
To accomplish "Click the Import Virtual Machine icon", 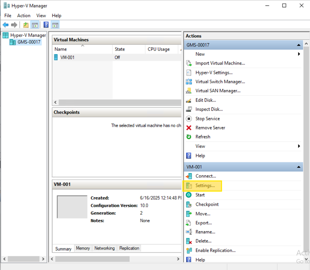I will point(189,63).
